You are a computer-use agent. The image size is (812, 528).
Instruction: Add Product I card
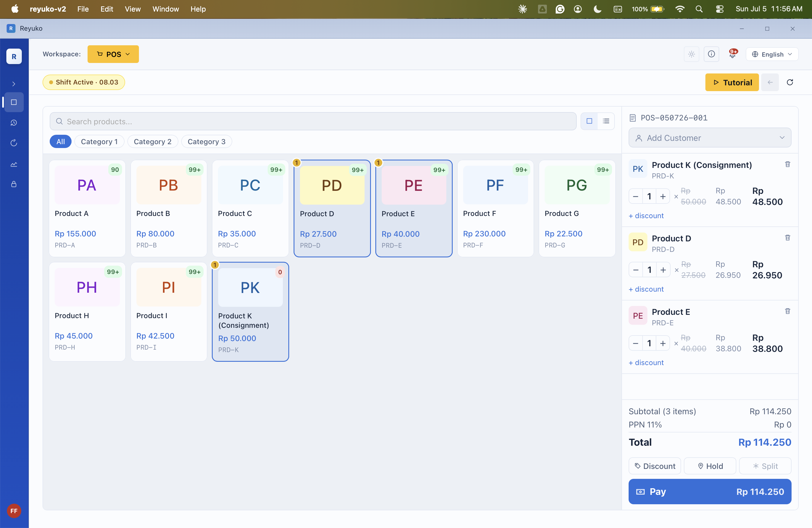[169, 312]
